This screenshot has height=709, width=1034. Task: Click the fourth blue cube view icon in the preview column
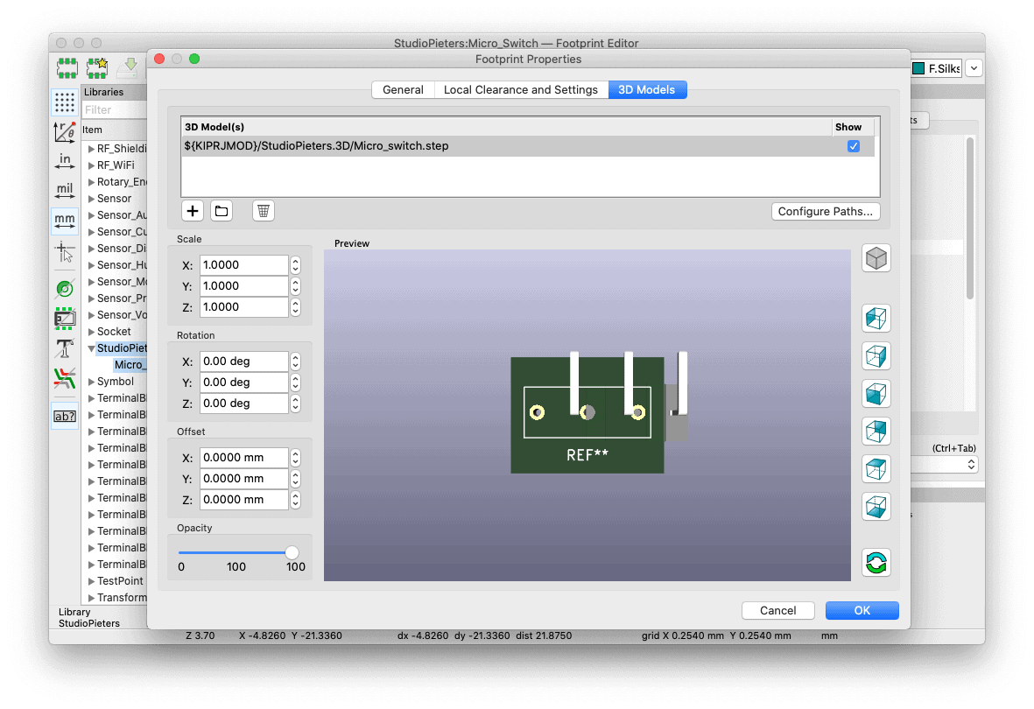876,432
